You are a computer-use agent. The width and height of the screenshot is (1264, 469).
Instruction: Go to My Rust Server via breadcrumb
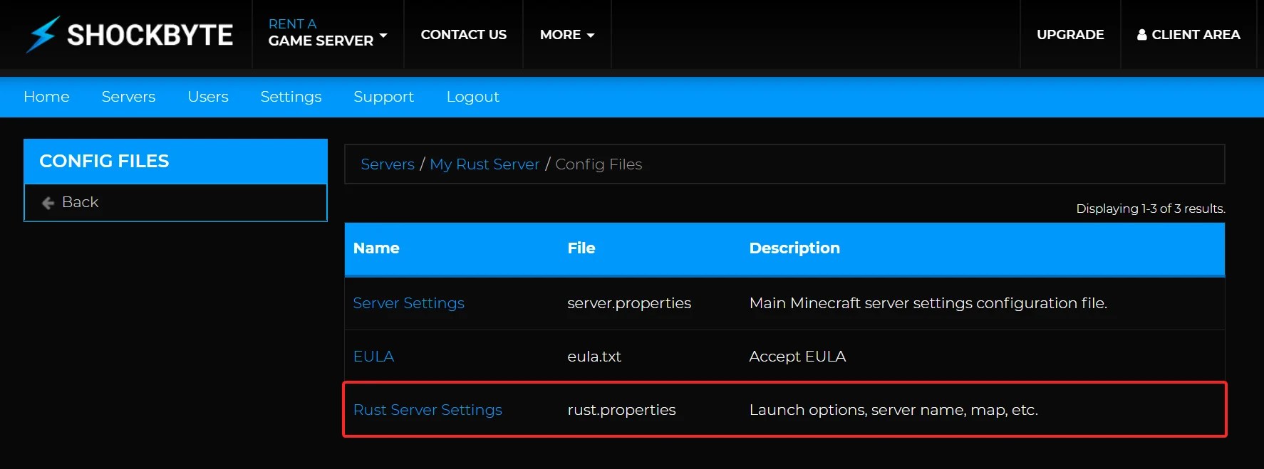(485, 164)
